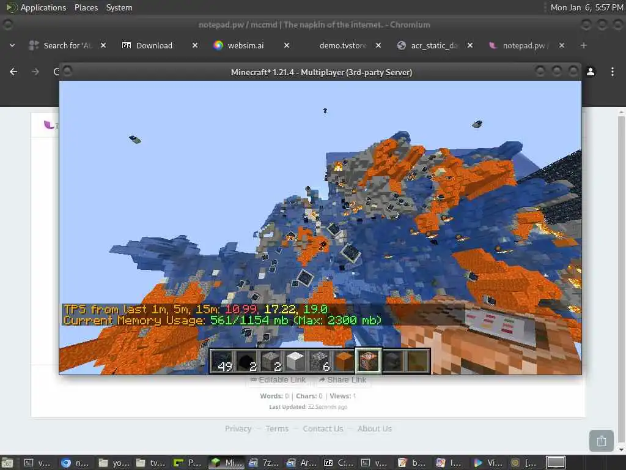Image resolution: width=626 pixels, height=470 pixels.
Task: Open second 'v...' taskbar window
Action: pyautogui.click(x=375, y=463)
